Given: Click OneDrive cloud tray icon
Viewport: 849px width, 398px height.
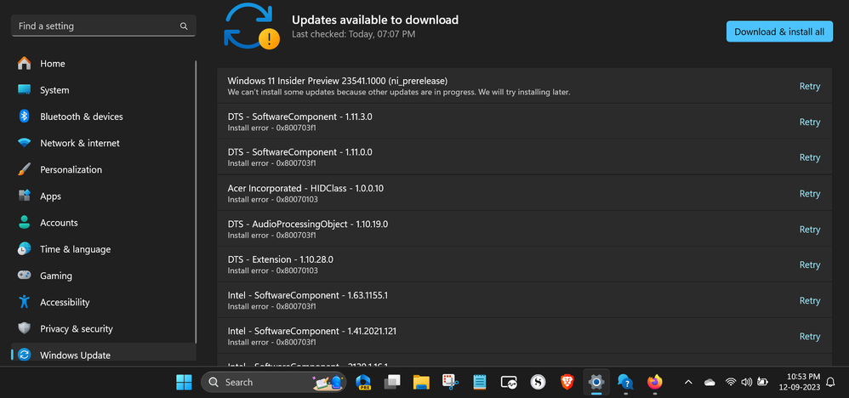Looking at the screenshot, I should pyautogui.click(x=709, y=383).
